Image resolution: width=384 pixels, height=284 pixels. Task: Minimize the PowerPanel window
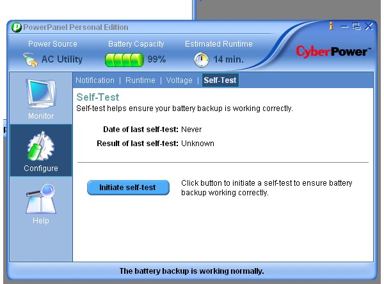[x=344, y=26]
